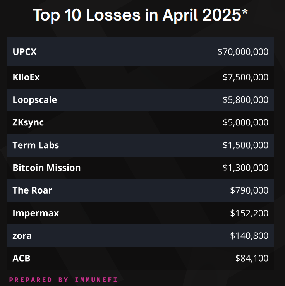285x286 pixels.
Task: Click the $1,500,000 amount
Action: pyautogui.click(x=246, y=145)
